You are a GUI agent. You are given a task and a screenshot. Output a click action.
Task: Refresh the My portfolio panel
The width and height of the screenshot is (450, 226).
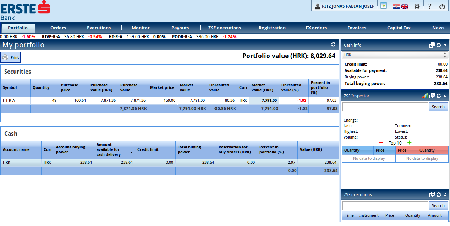coord(333,45)
